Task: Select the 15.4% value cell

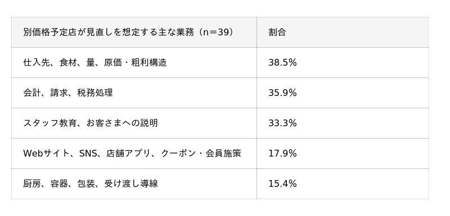Action: (x=343, y=183)
